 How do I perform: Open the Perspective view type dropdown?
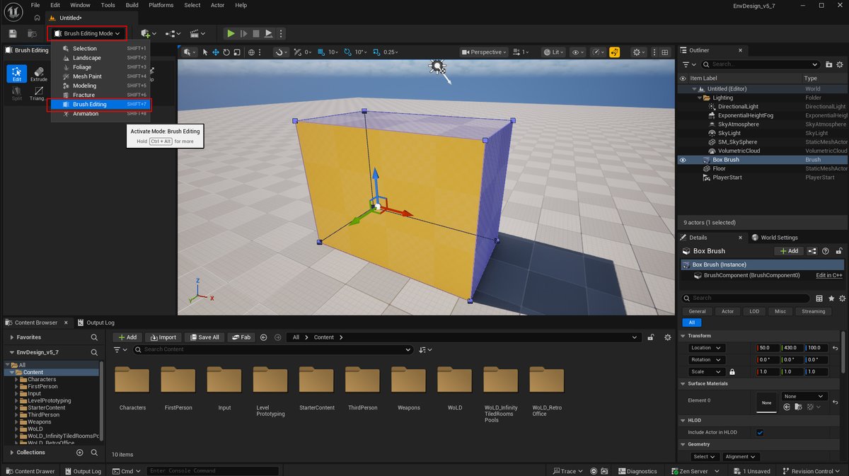point(485,52)
